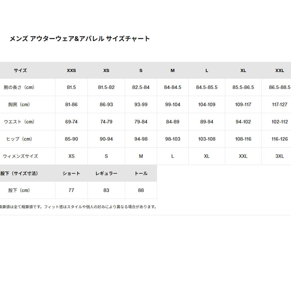The image size is (291, 291).
Task: Click the 腕の長さ (cm) row label
Action: [19, 87]
